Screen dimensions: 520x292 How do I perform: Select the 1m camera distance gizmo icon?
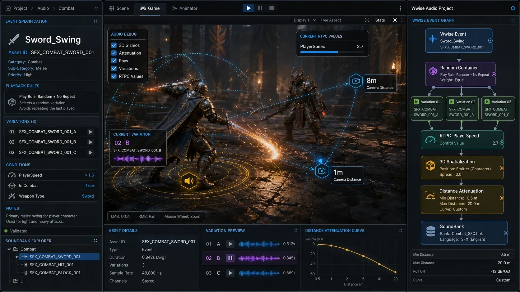(322, 171)
